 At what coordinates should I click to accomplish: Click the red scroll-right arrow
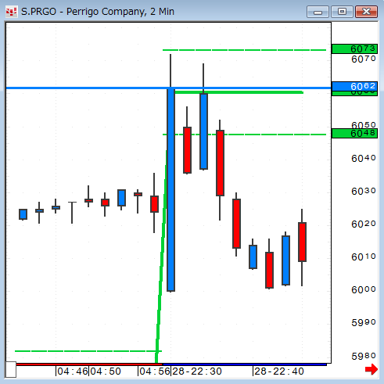[x=371, y=369]
